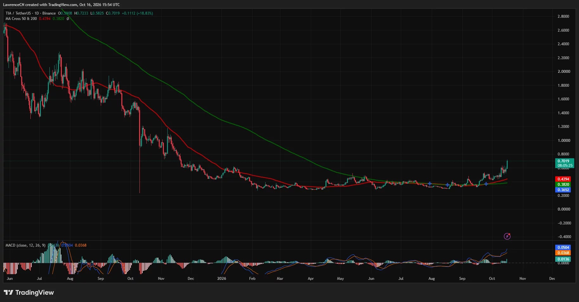Select the MA Cross 50 & 200 legend

point(21,19)
